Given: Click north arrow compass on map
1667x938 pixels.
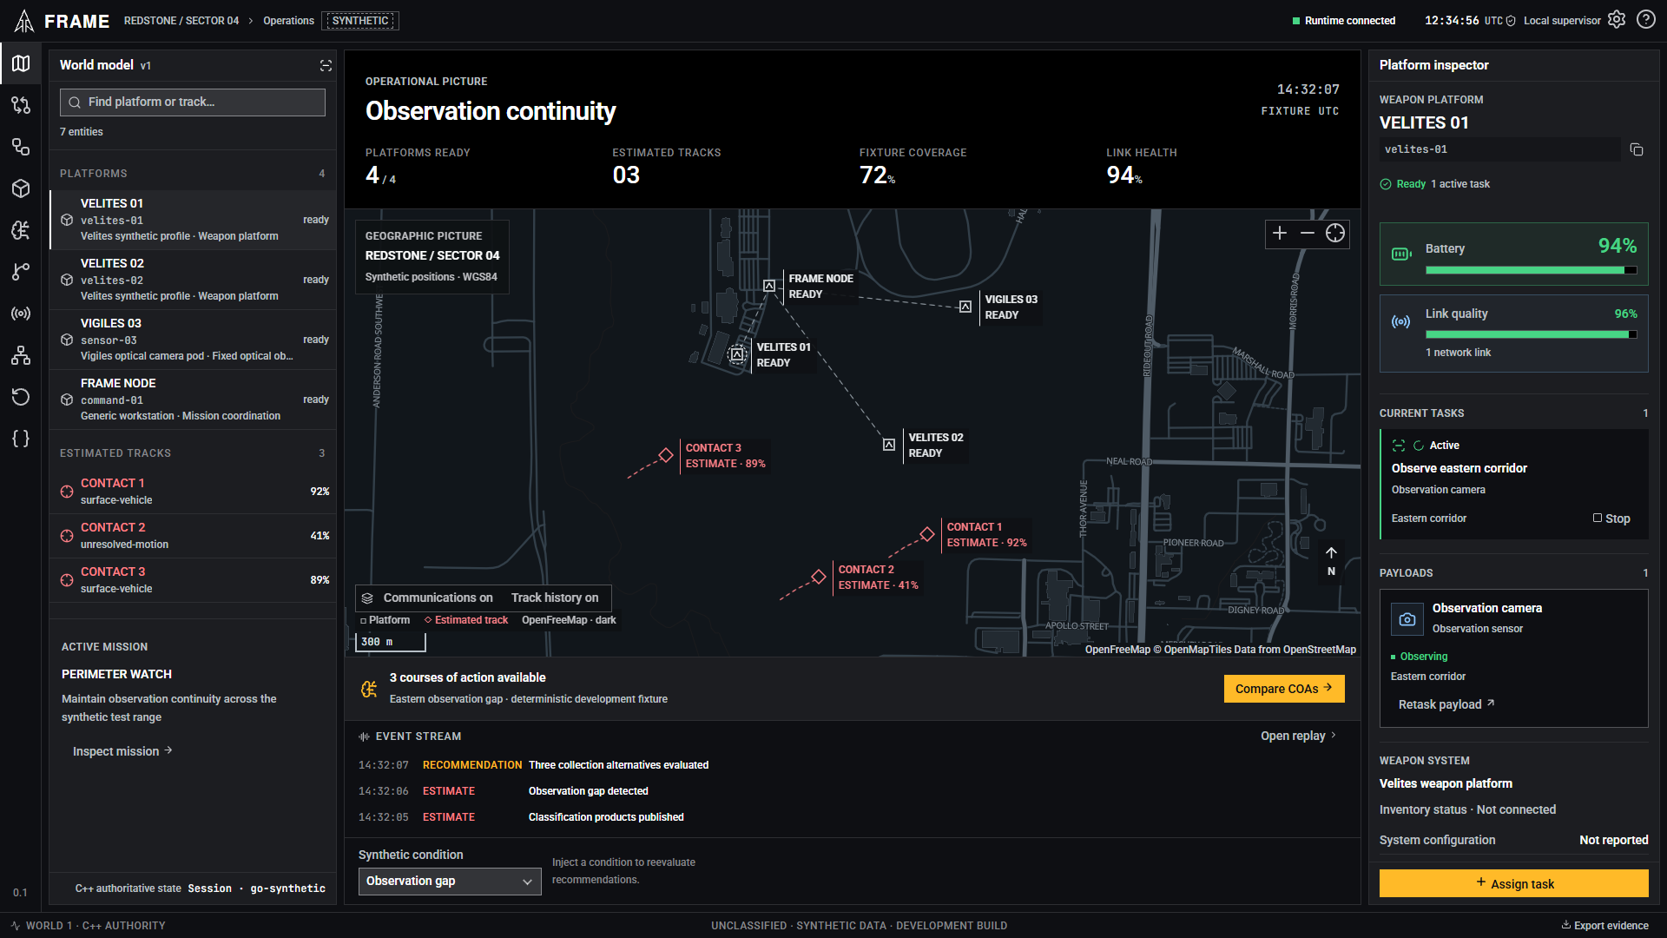Looking at the screenshot, I should (1331, 561).
